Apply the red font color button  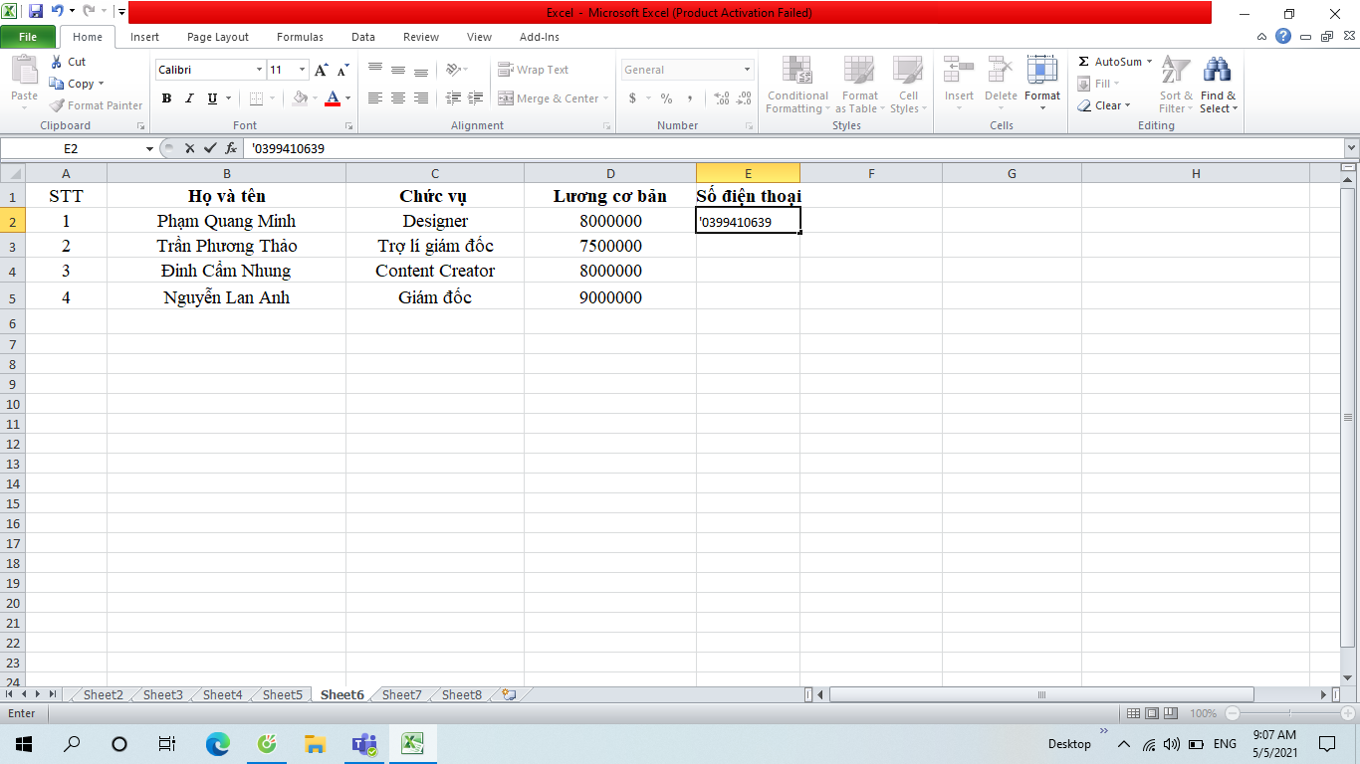click(333, 98)
